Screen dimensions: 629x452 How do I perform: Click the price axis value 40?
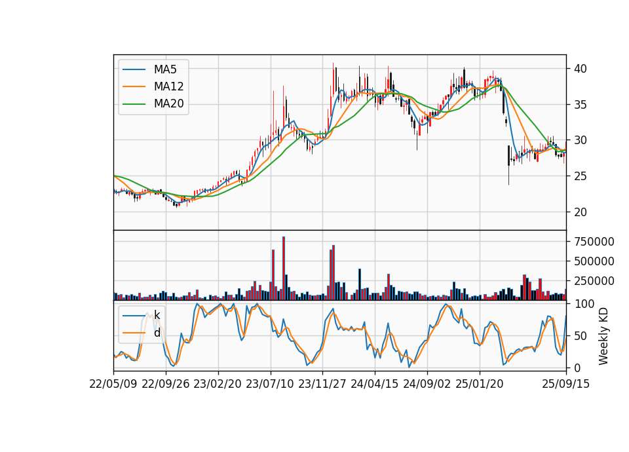point(580,69)
